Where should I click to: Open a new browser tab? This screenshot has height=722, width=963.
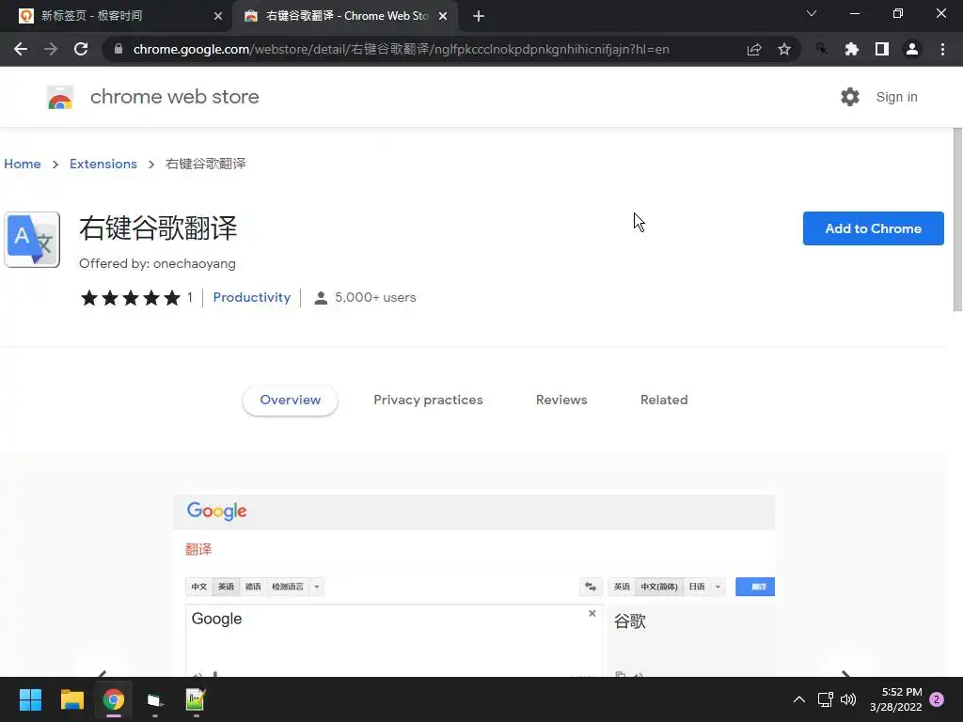click(x=479, y=16)
